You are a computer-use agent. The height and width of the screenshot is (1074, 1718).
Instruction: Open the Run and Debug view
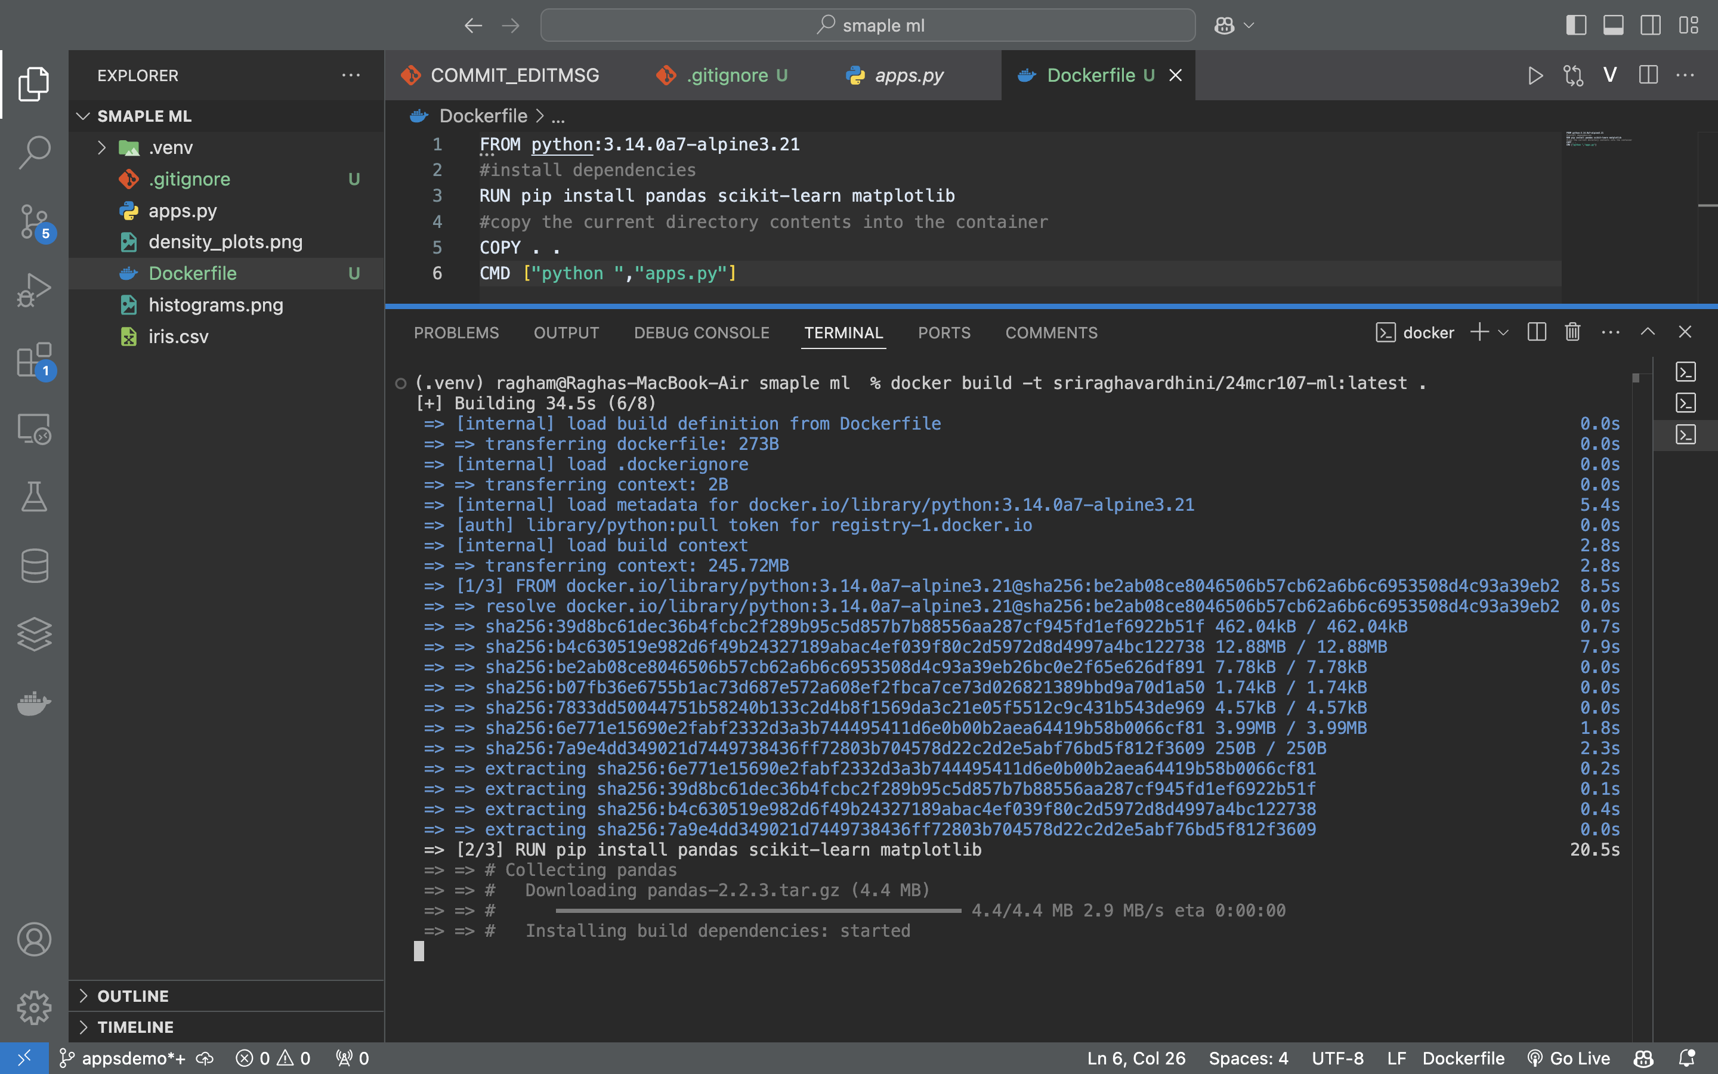pos(34,290)
